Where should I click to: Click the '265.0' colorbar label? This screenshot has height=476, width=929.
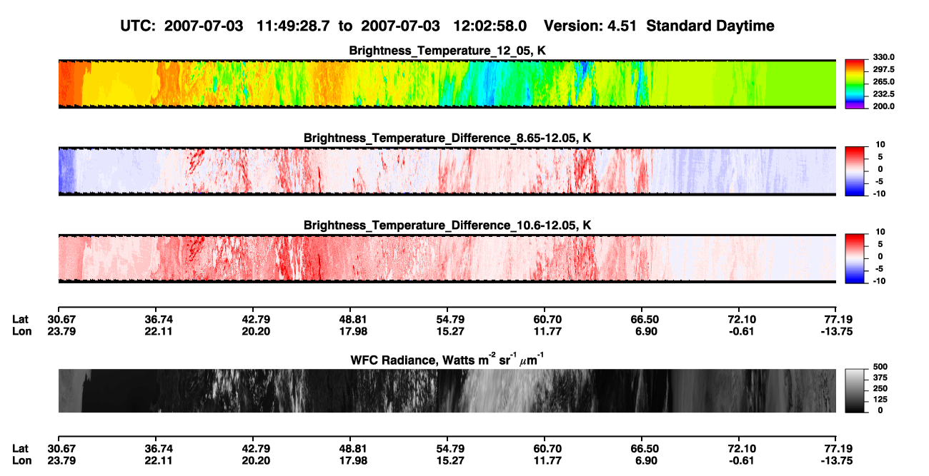(x=883, y=81)
